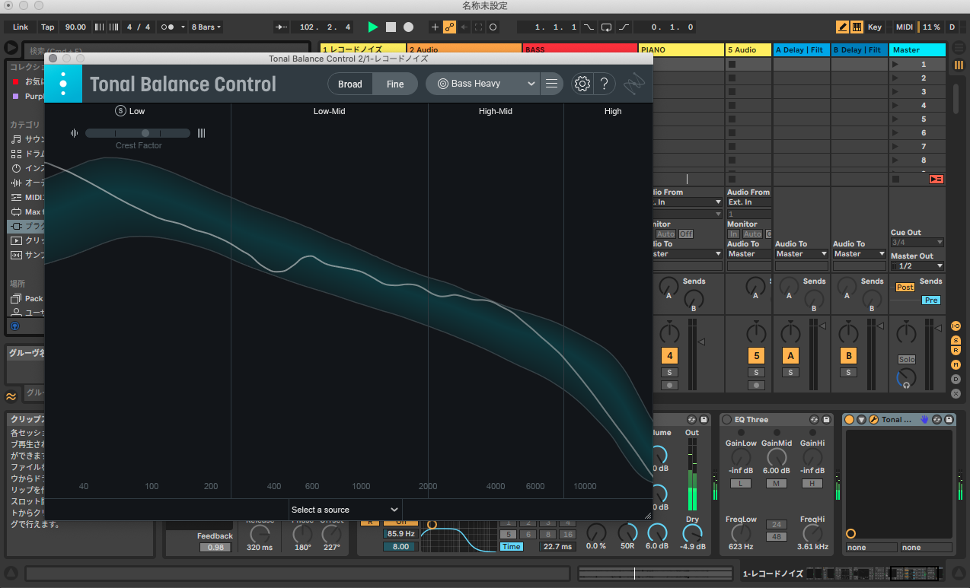Click the Back to Arrangement button in Master
Image resolution: width=970 pixels, height=588 pixels.
click(936, 179)
